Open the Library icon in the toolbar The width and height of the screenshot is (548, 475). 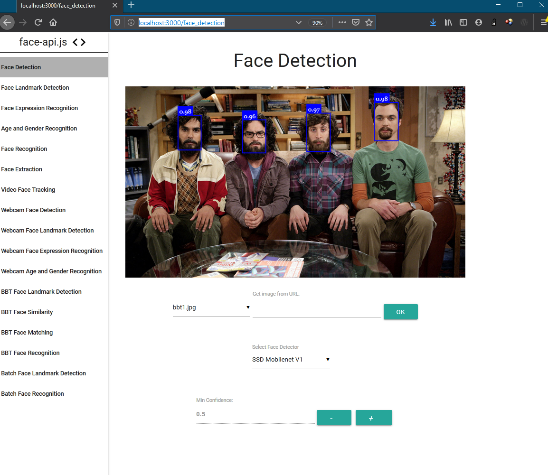click(x=448, y=22)
